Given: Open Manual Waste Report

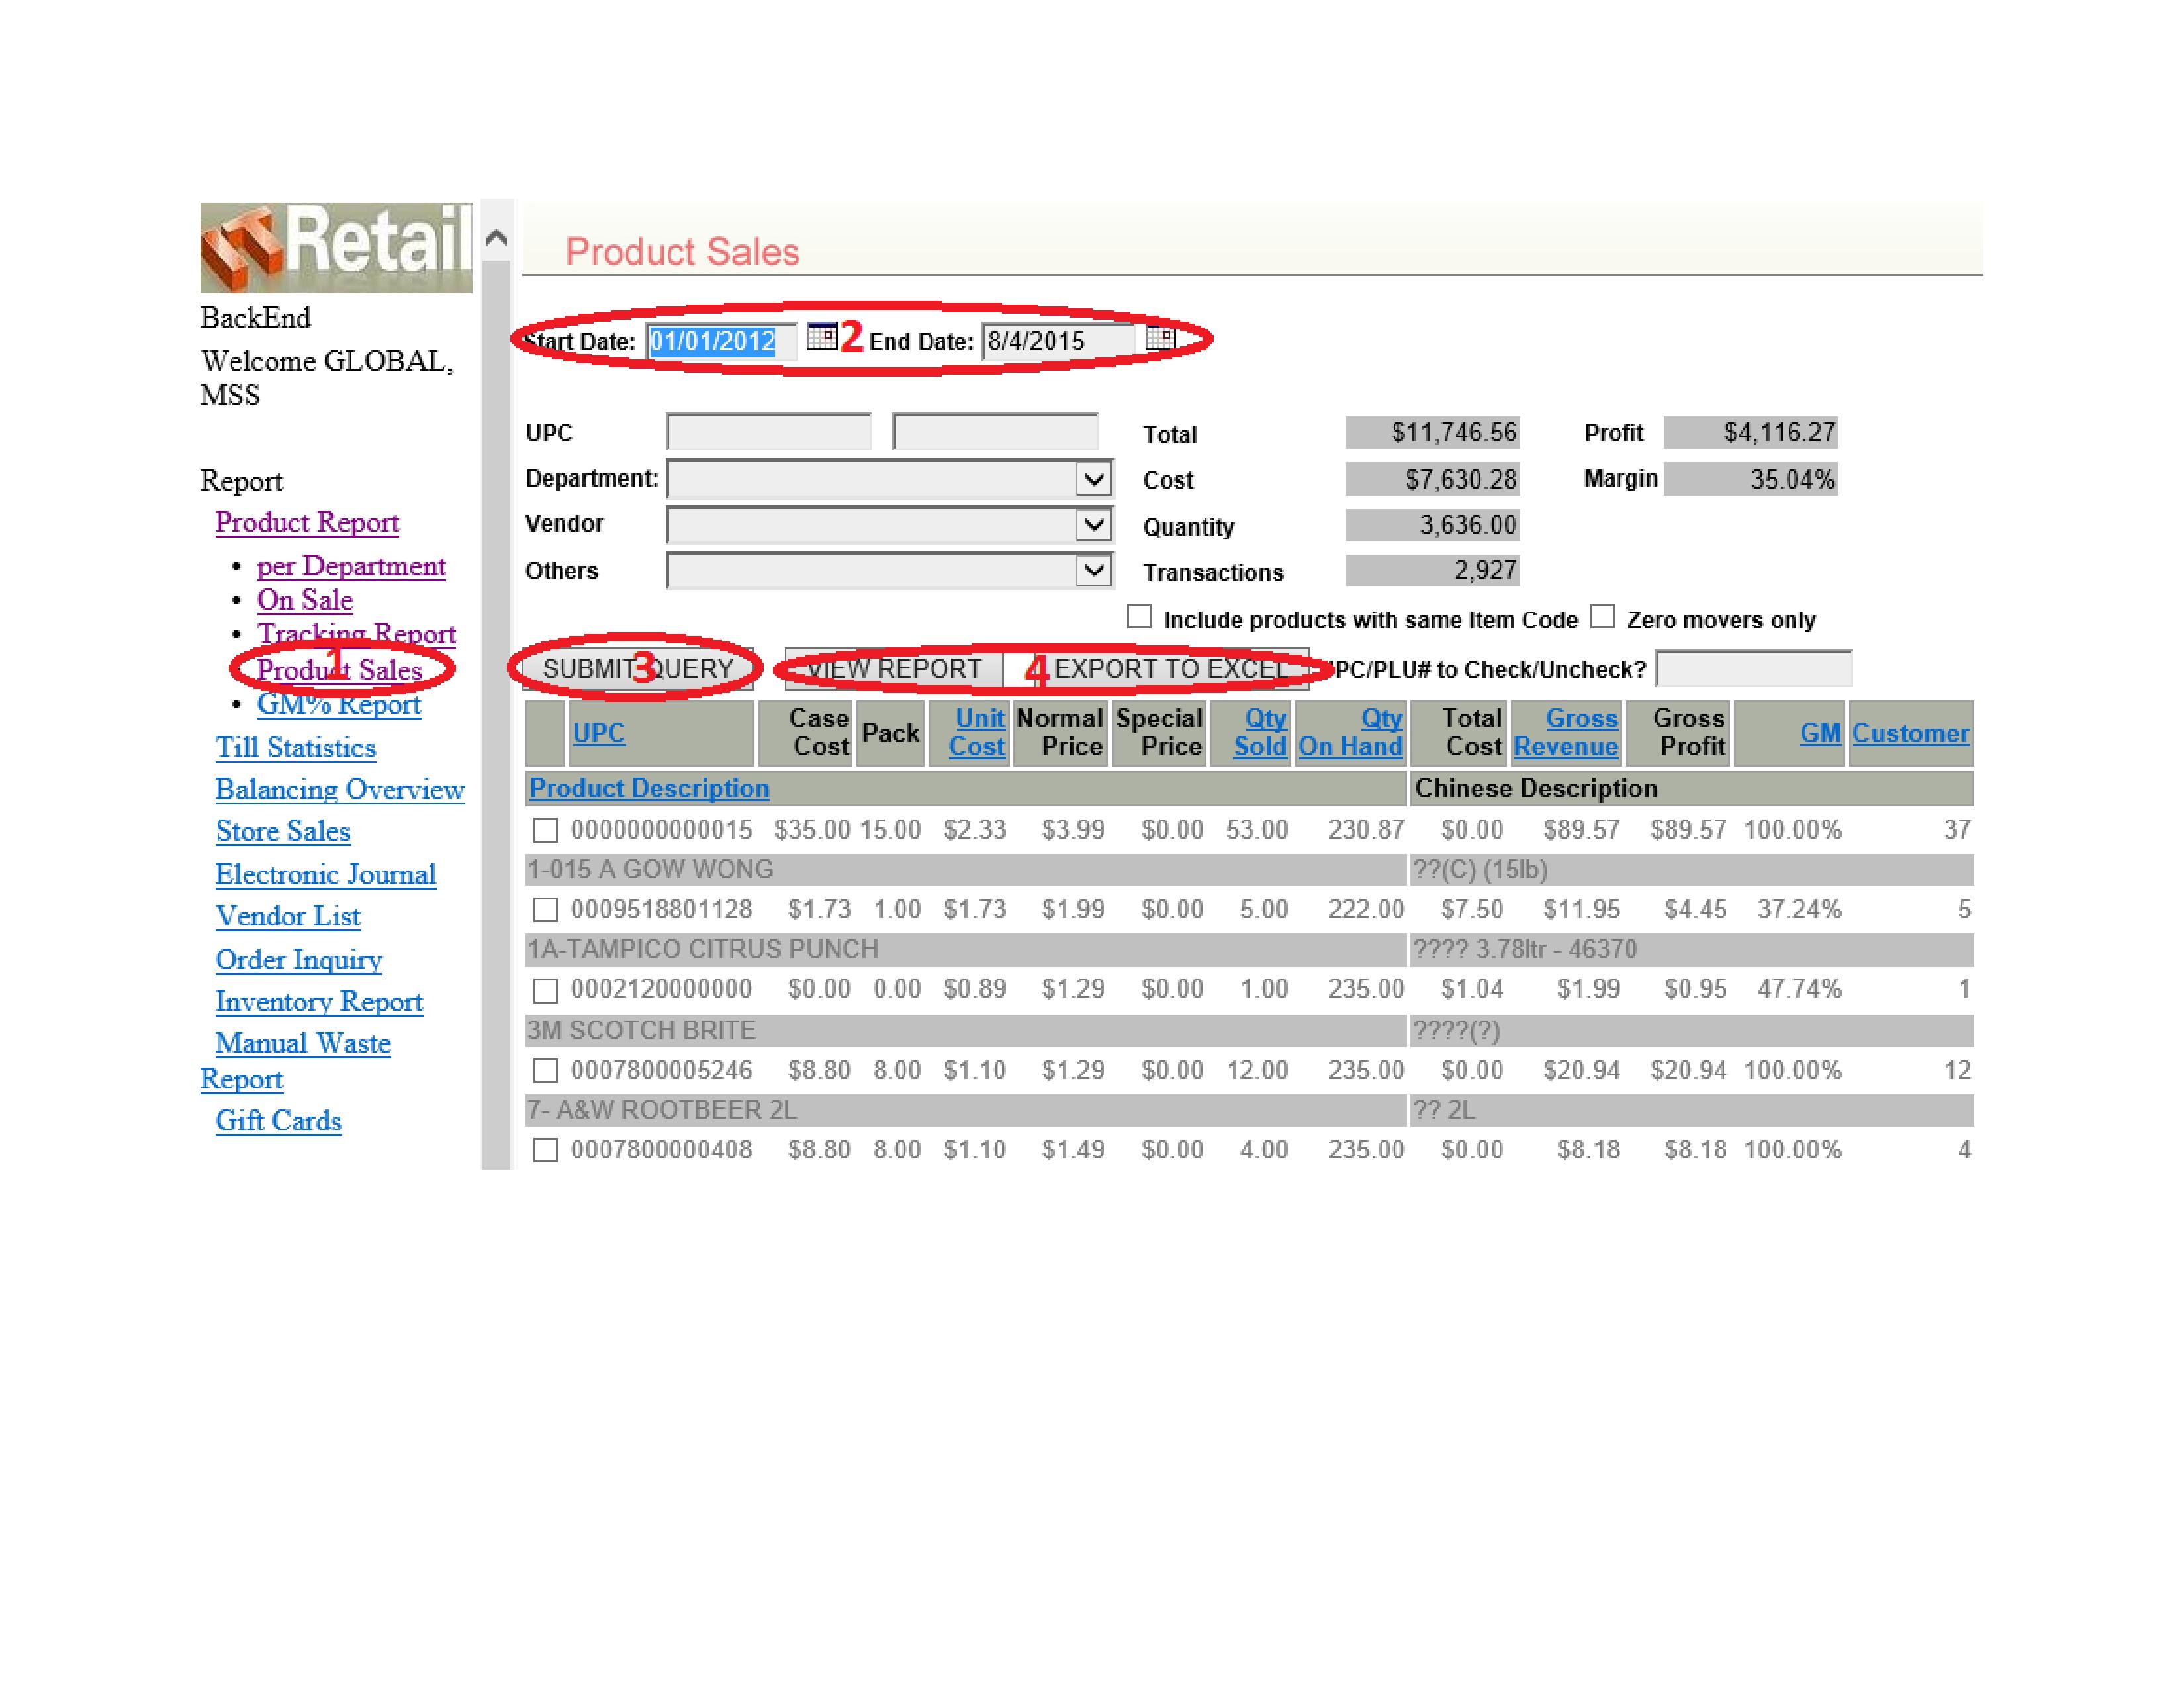Looking at the screenshot, I should click(x=303, y=1043).
